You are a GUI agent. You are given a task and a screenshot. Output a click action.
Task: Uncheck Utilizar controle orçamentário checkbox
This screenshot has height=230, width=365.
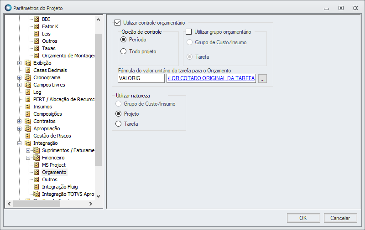click(x=118, y=22)
